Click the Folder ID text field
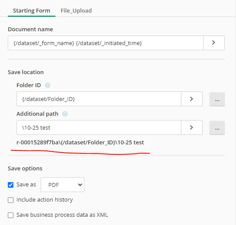 [99, 99]
